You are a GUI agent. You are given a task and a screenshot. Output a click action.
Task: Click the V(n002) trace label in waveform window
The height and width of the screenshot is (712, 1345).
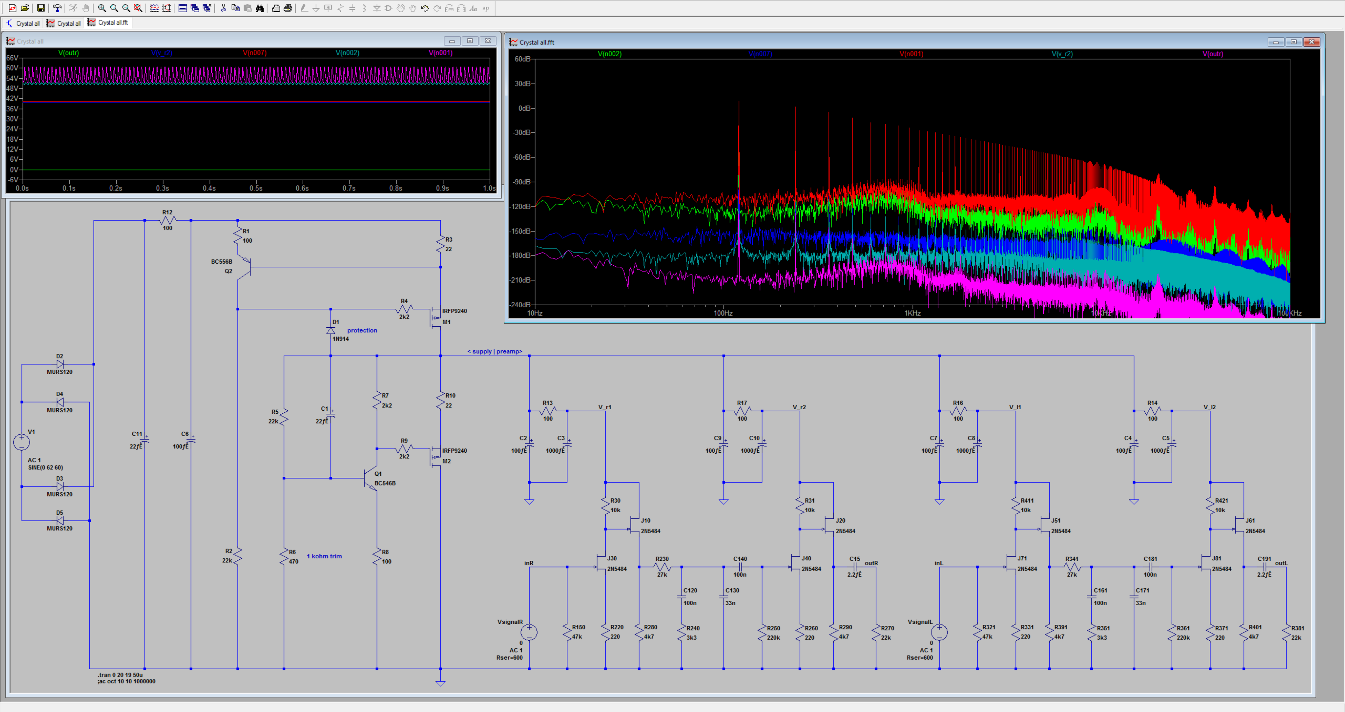347,53
